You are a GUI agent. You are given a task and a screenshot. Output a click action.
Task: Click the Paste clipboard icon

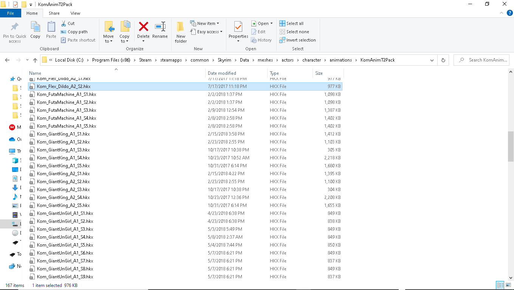51,27
